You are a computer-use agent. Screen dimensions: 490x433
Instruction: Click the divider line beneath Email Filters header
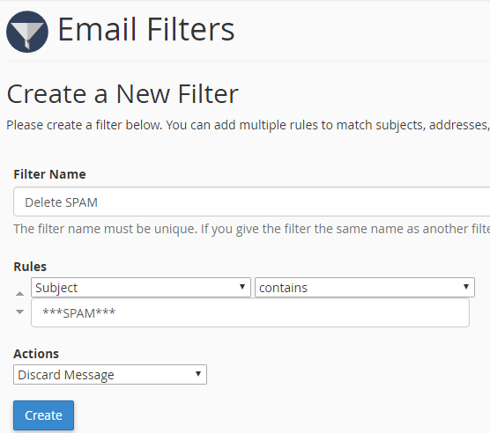point(249,61)
